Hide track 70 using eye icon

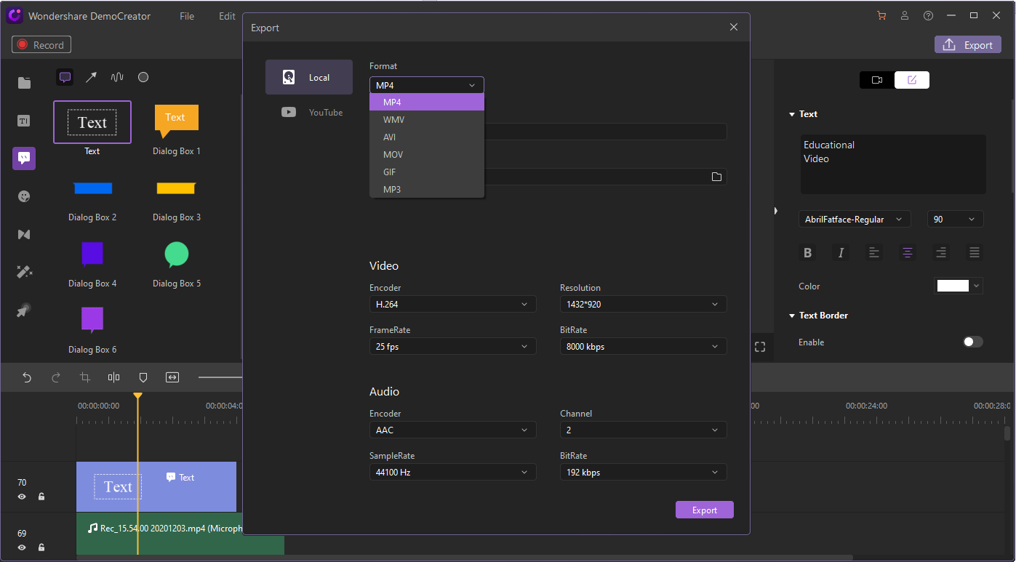point(22,497)
